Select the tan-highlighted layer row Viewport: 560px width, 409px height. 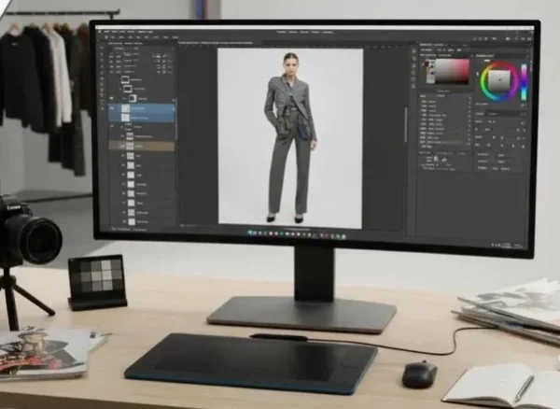[142, 146]
